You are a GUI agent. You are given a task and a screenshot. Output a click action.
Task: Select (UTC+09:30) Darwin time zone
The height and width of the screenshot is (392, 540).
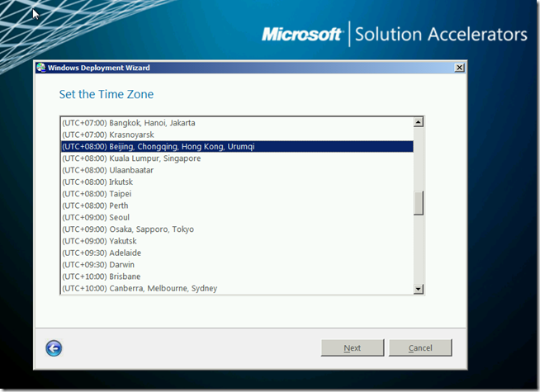[x=237, y=265]
